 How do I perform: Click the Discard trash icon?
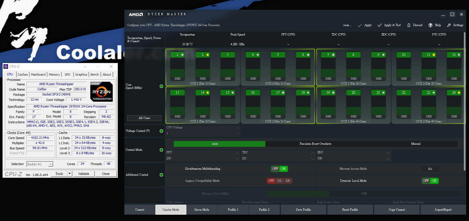[x=409, y=25]
